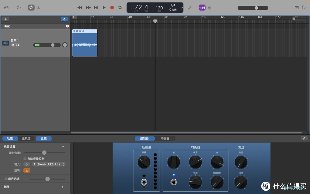Toggle the Smart Controls dial icon

(31, 7)
